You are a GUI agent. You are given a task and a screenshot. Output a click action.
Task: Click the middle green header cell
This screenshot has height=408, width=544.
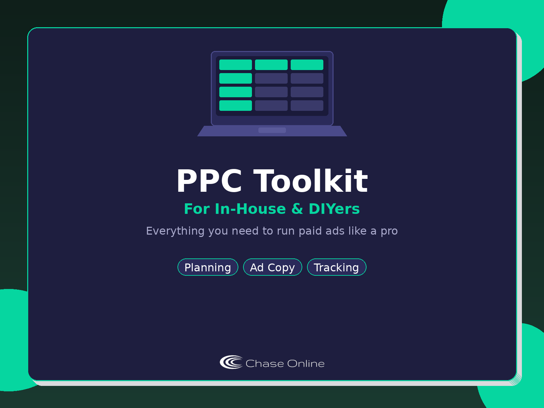pos(272,64)
